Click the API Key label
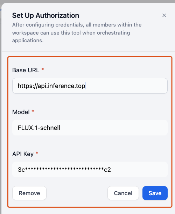Viewport: 175px width, 214px height. point(23,154)
